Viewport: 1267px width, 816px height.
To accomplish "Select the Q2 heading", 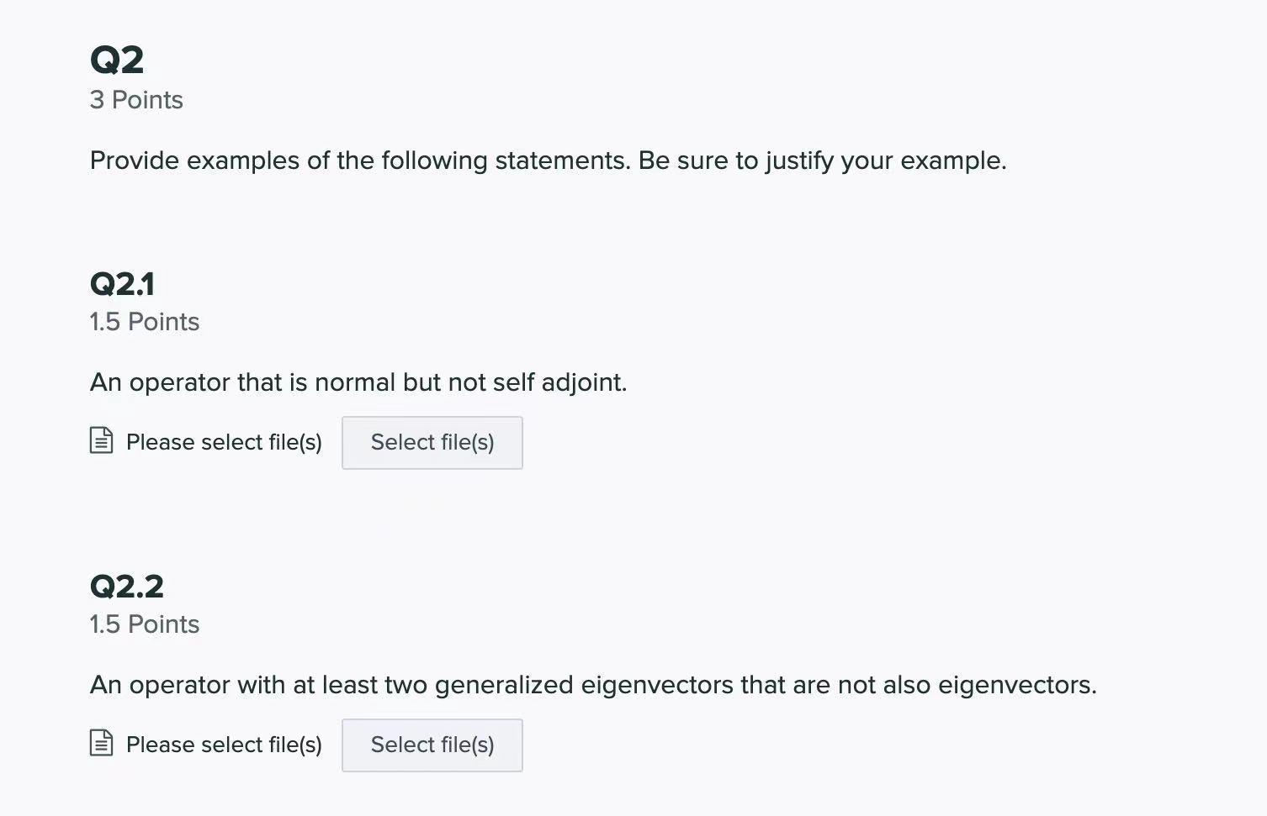I will click(117, 58).
